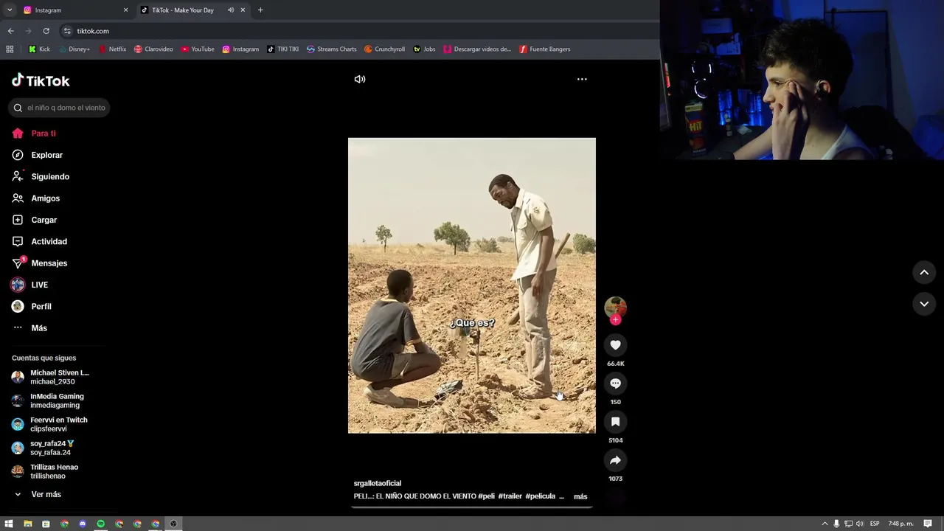Open the Netflix bookmark

tap(113, 49)
